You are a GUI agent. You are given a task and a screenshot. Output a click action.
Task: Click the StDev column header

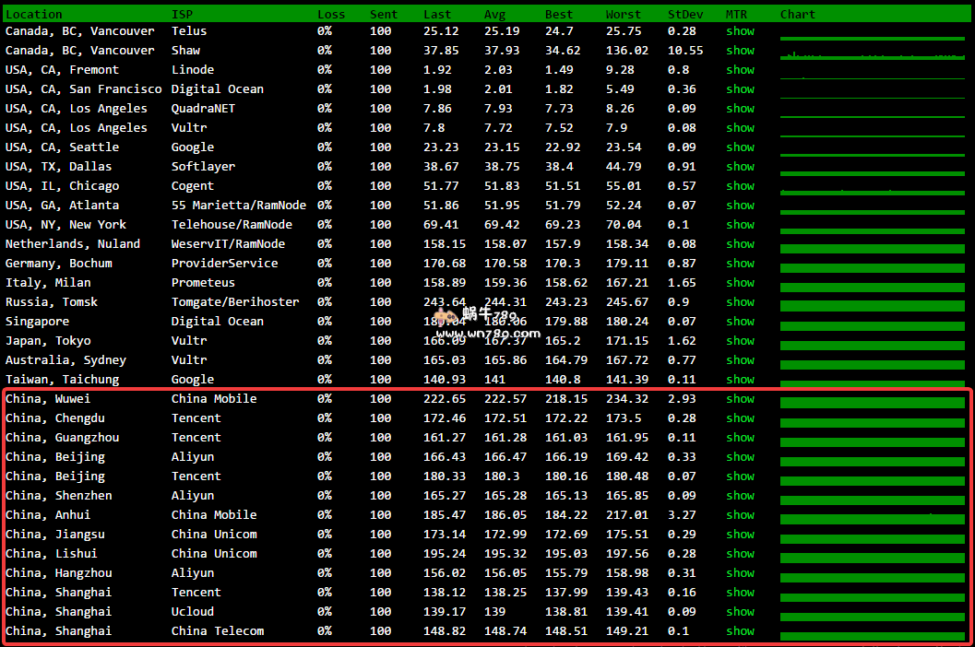coord(685,14)
